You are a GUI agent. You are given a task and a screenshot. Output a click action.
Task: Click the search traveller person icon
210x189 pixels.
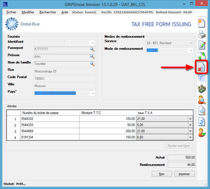[202, 100]
